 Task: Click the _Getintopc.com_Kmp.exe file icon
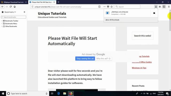pos(107,13)
